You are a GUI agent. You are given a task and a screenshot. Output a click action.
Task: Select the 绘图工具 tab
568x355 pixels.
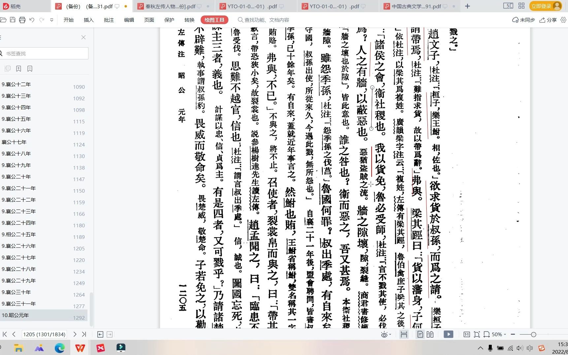coord(215,20)
